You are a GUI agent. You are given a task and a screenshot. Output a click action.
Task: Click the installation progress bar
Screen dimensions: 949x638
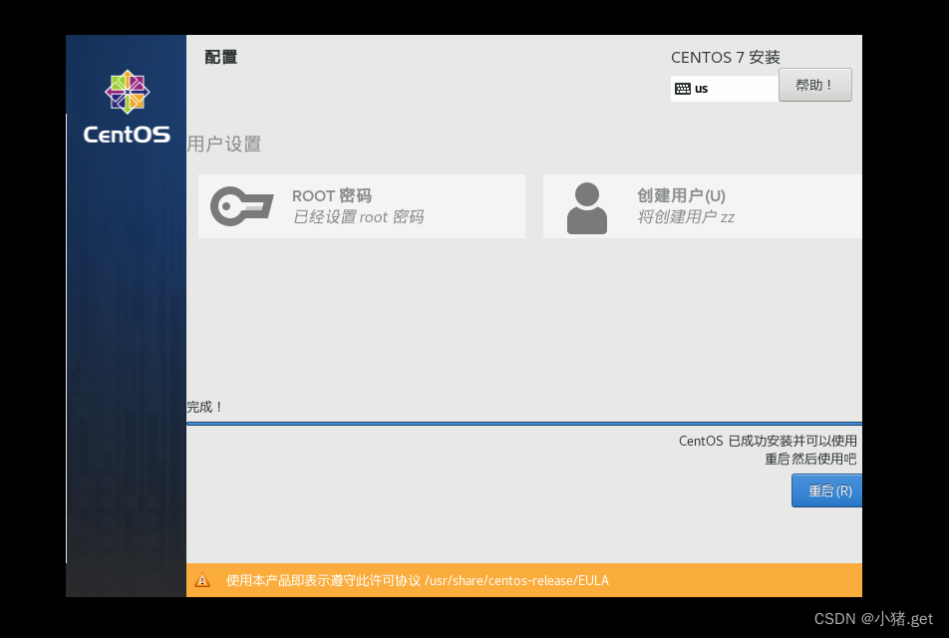click(x=524, y=424)
